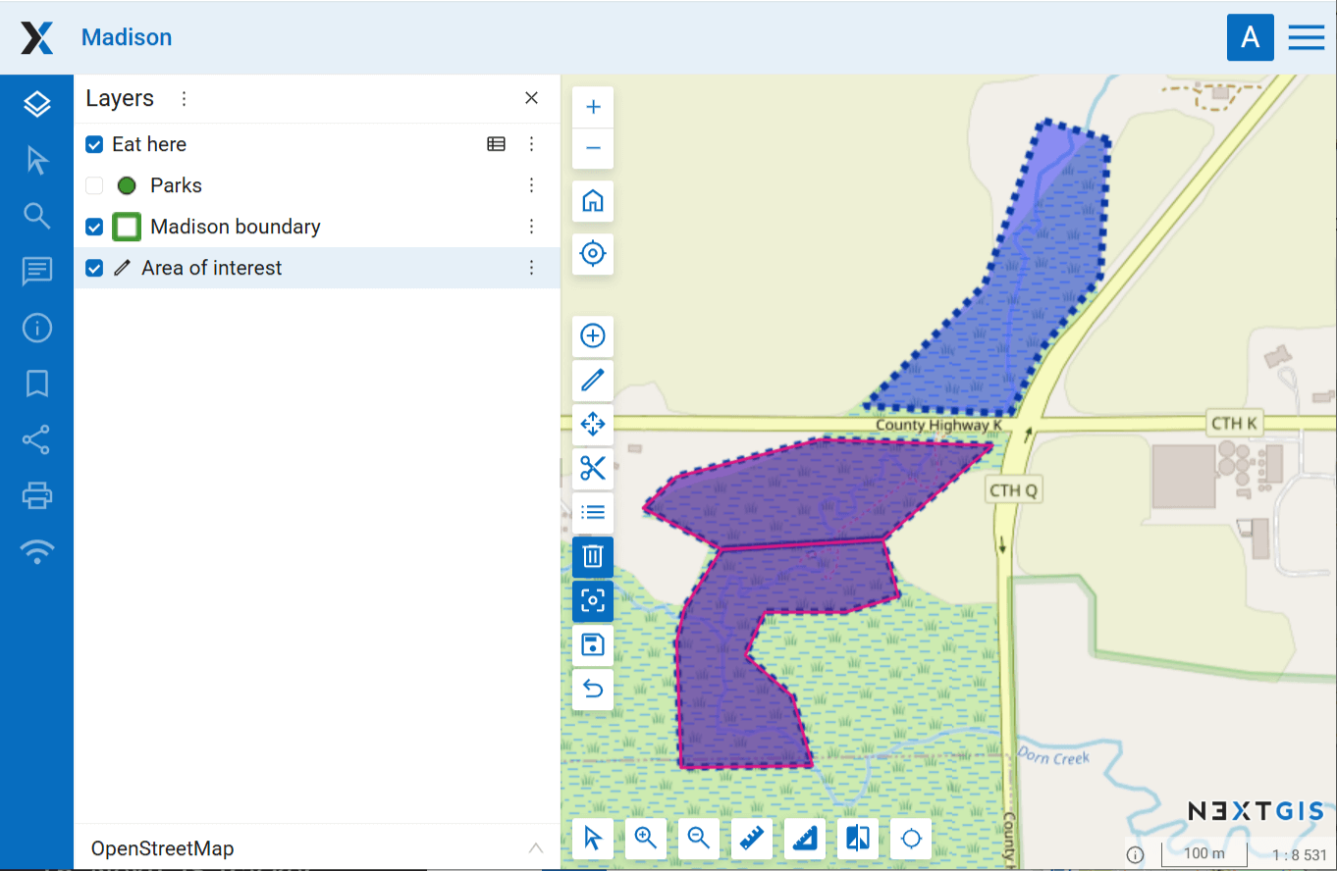The height and width of the screenshot is (871, 1337).
Task: Select the ruler measure distance tool
Action: tap(752, 839)
